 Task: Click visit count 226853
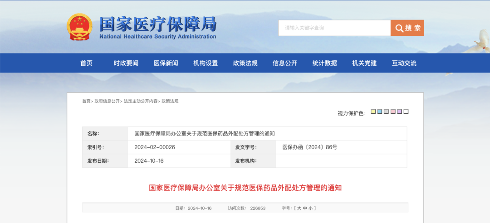pyautogui.click(x=258, y=208)
